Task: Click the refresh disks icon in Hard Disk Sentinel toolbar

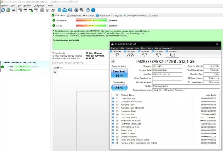Action: (x=3, y=10)
